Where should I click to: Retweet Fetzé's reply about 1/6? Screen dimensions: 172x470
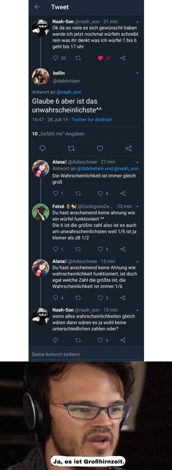78,249
